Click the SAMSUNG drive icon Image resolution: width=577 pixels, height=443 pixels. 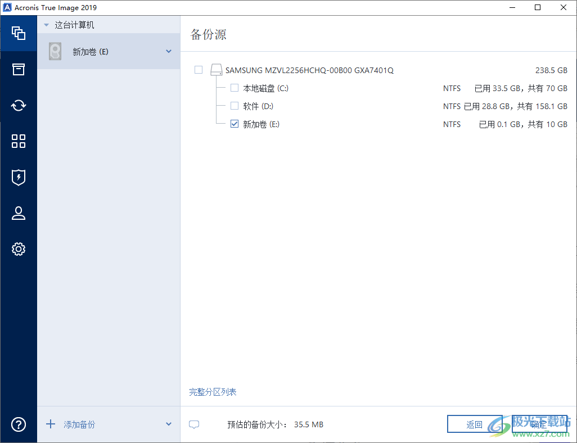pos(217,70)
